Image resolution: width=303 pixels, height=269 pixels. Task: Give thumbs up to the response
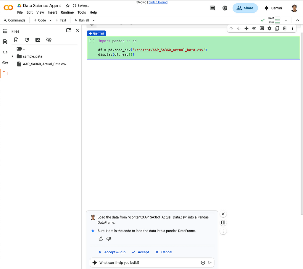click(x=101, y=239)
